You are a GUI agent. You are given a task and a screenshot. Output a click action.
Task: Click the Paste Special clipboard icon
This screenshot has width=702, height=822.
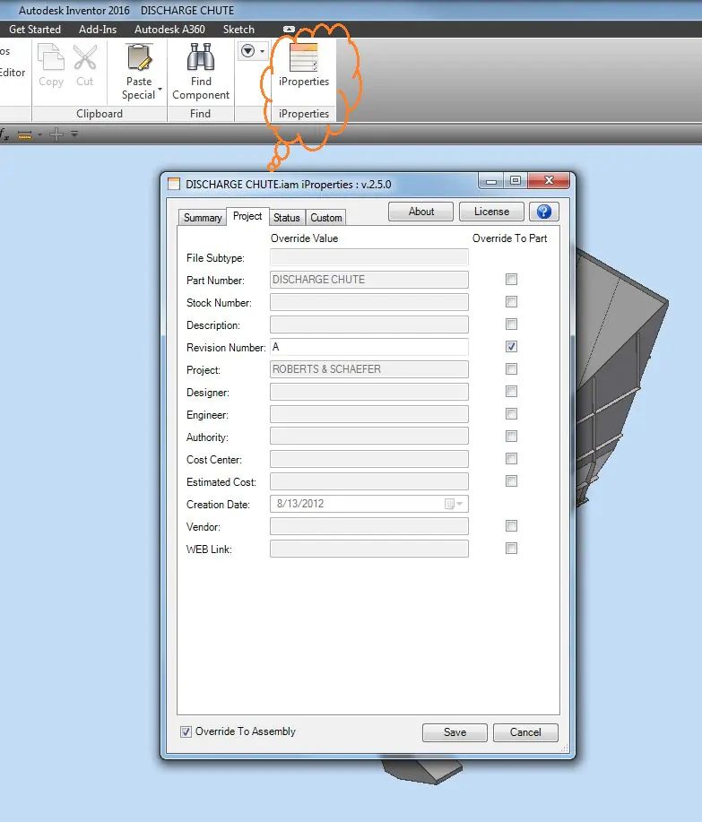(x=140, y=57)
